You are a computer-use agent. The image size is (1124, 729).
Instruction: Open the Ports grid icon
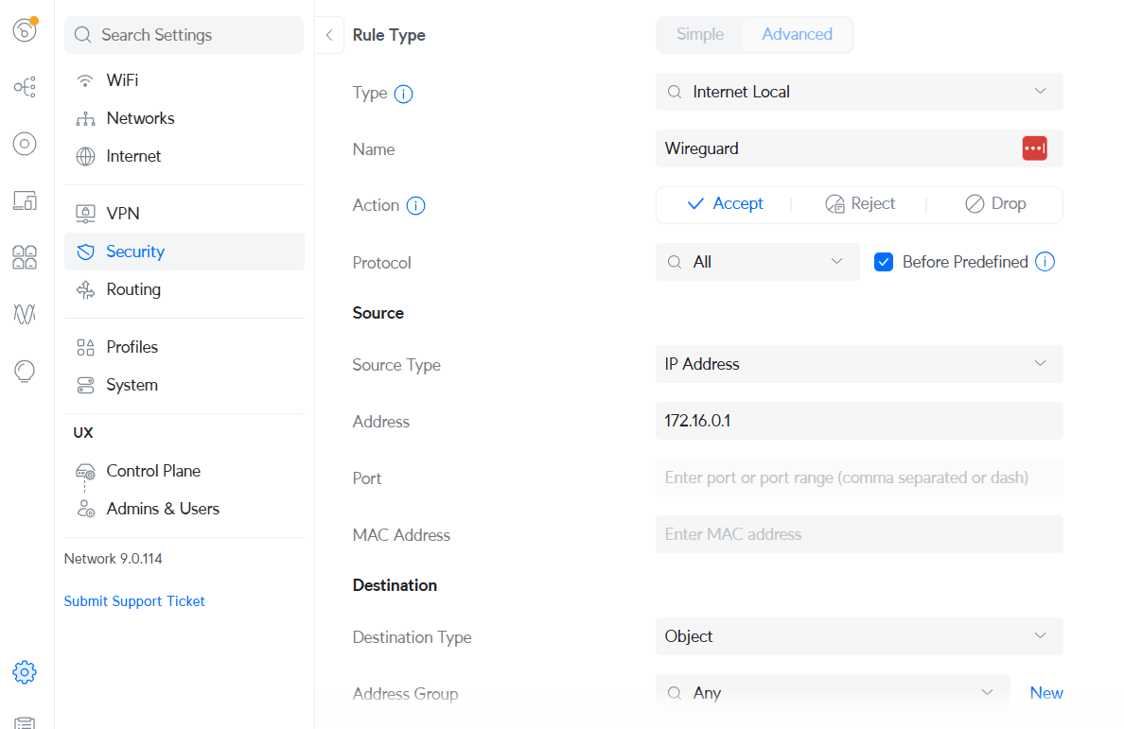(x=25, y=257)
